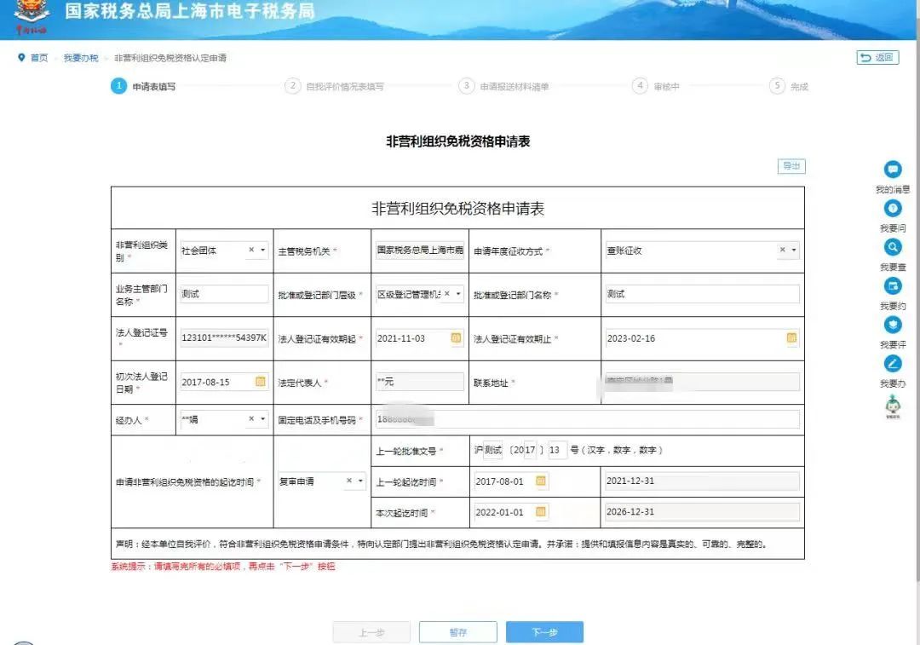Click the 上一步 button

371,632
